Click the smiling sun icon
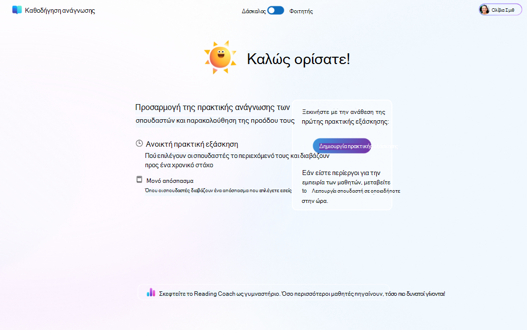 pos(220,57)
